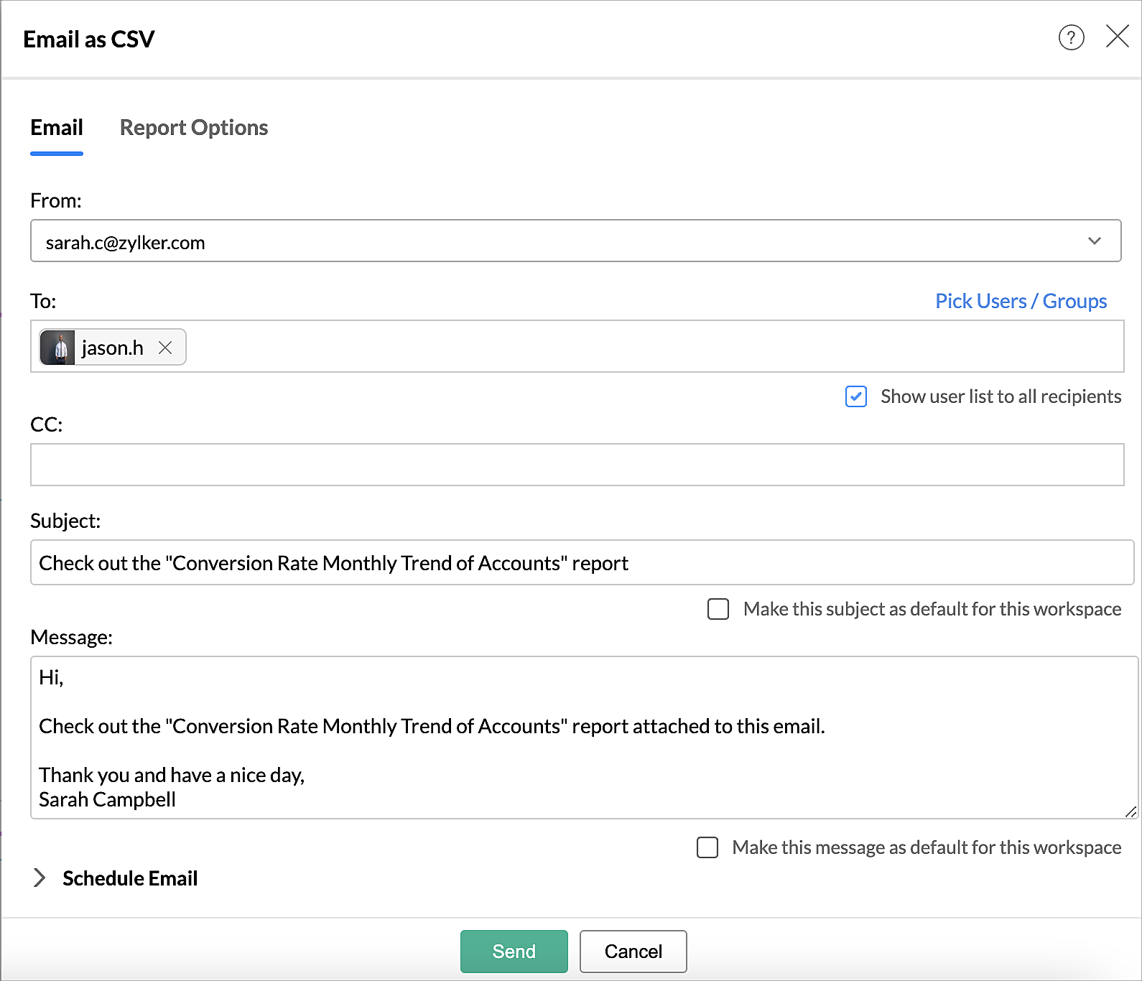
Task: Close the Email as CSV dialog
Action: pos(1117,36)
